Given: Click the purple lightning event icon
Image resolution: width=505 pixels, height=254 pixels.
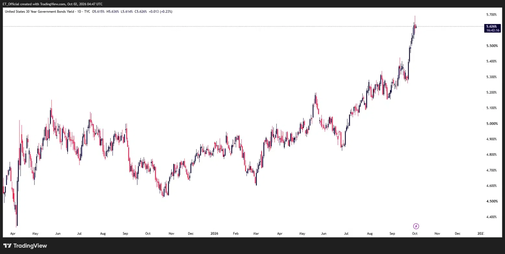Looking at the screenshot, I should tap(416, 226).
